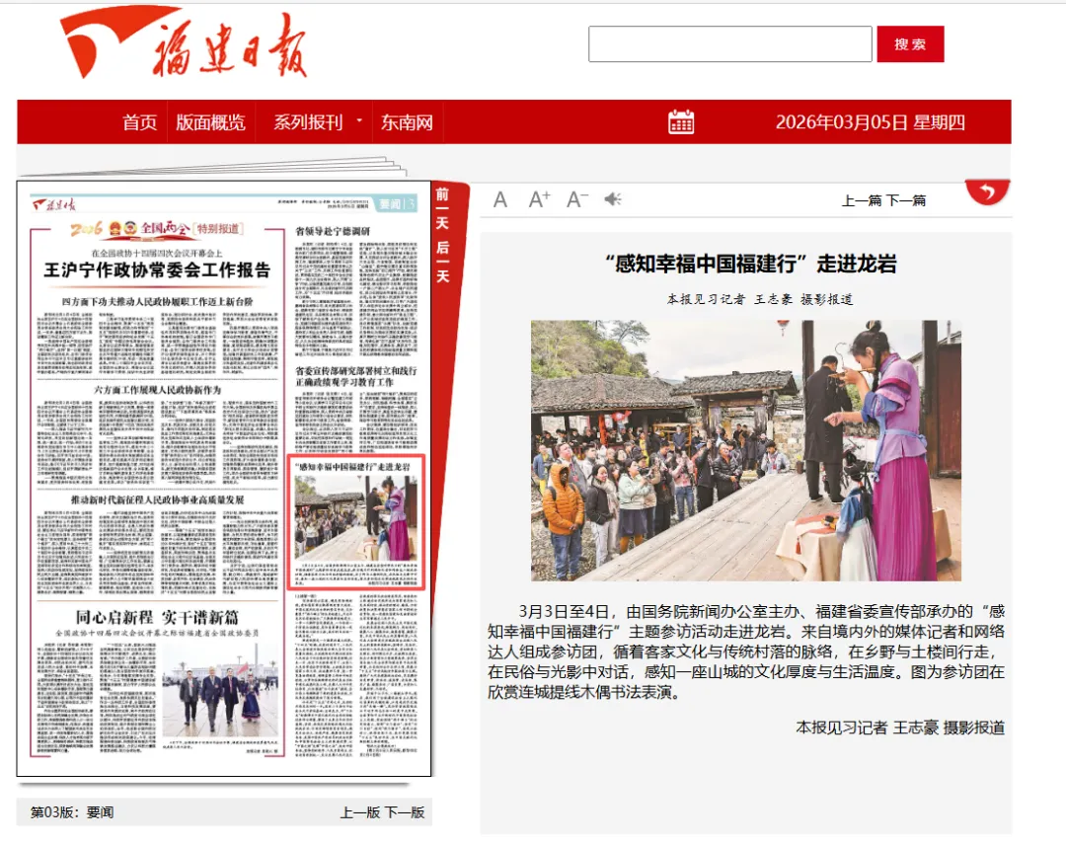Select the 版面概览 menu item
Viewport: 1066px width, 844px height.
click(213, 121)
